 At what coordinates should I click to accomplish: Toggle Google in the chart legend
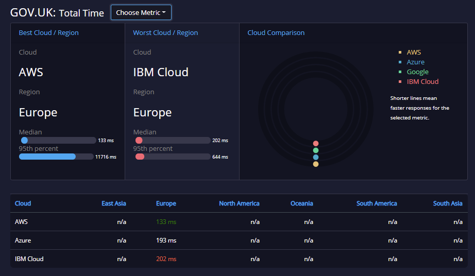[x=417, y=72]
